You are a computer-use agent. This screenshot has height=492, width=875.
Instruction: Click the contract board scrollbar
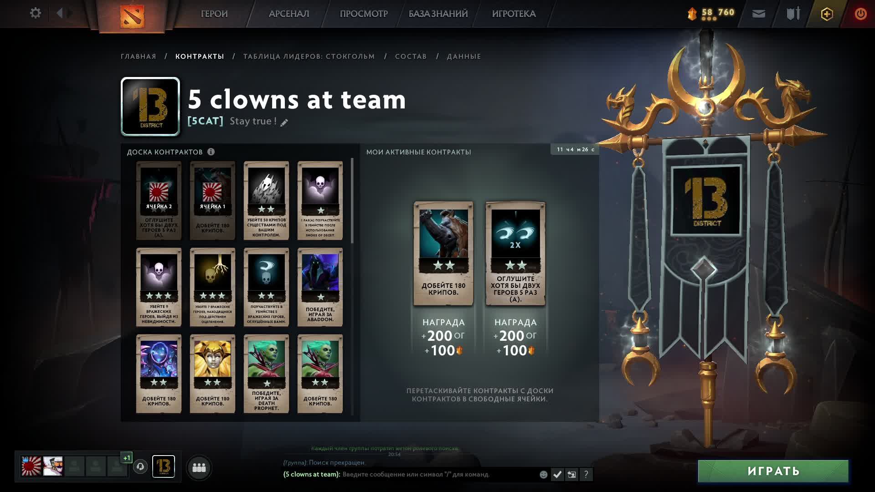(352, 200)
